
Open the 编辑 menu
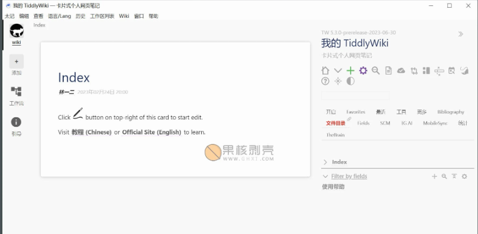(24, 16)
